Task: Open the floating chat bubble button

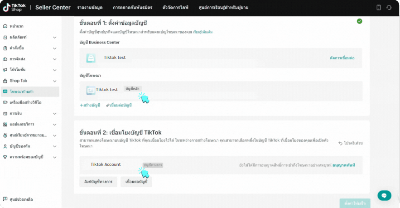Action: (x=384, y=196)
